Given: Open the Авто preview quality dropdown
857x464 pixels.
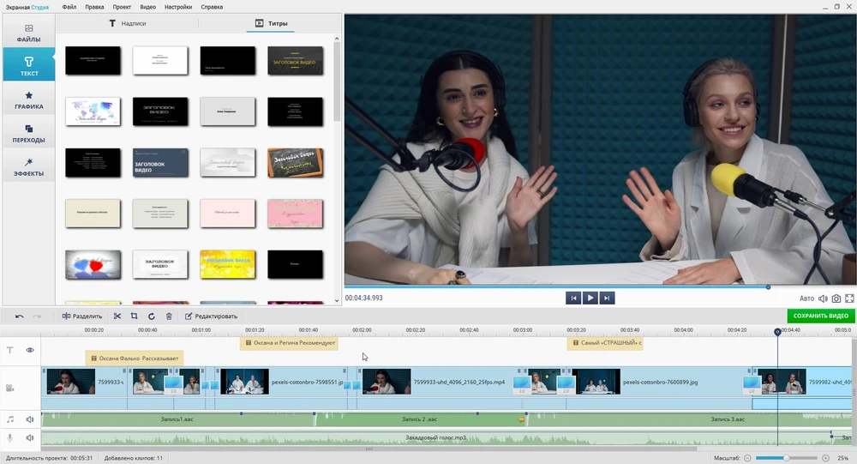Looking at the screenshot, I should (x=806, y=298).
